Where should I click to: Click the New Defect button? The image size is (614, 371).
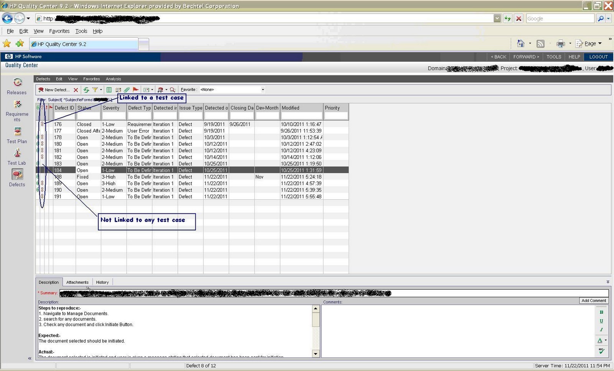54,90
